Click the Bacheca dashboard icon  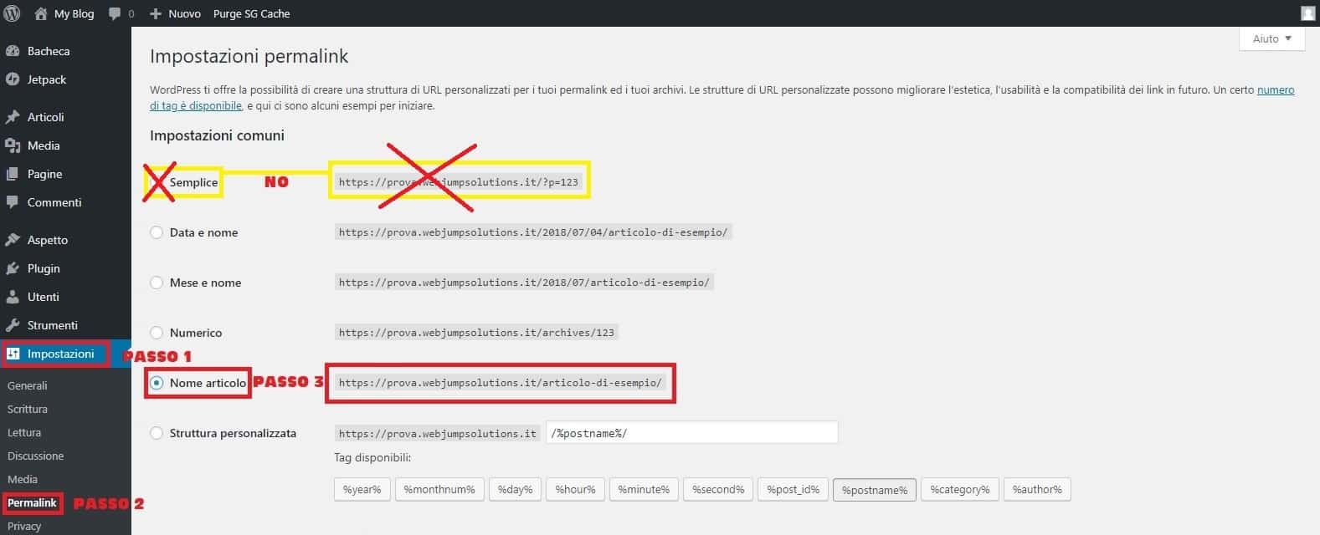click(x=13, y=51)
